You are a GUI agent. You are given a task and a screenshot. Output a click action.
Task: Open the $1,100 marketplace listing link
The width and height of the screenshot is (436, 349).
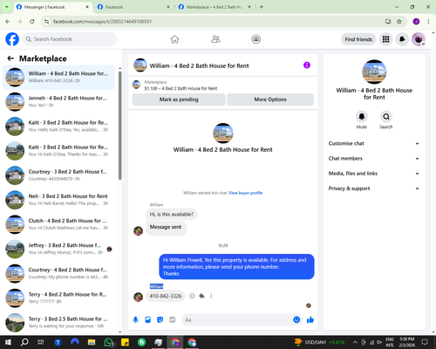tap(181, 88)
